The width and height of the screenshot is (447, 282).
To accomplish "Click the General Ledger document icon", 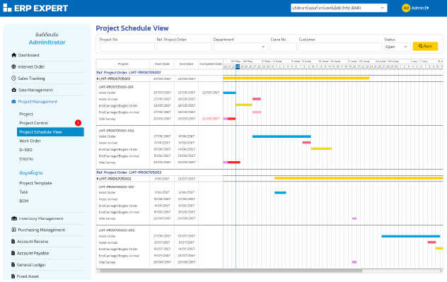I will point(13,264).
